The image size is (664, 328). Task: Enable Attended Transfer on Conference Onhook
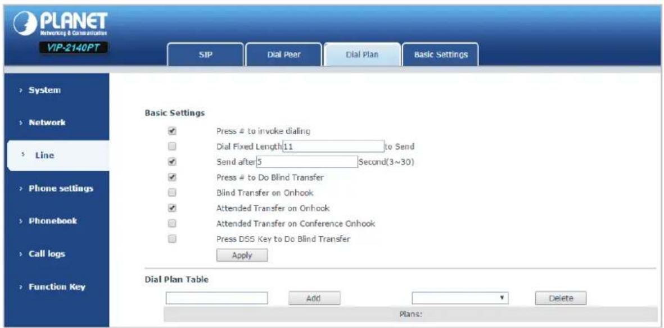(172, 223)
